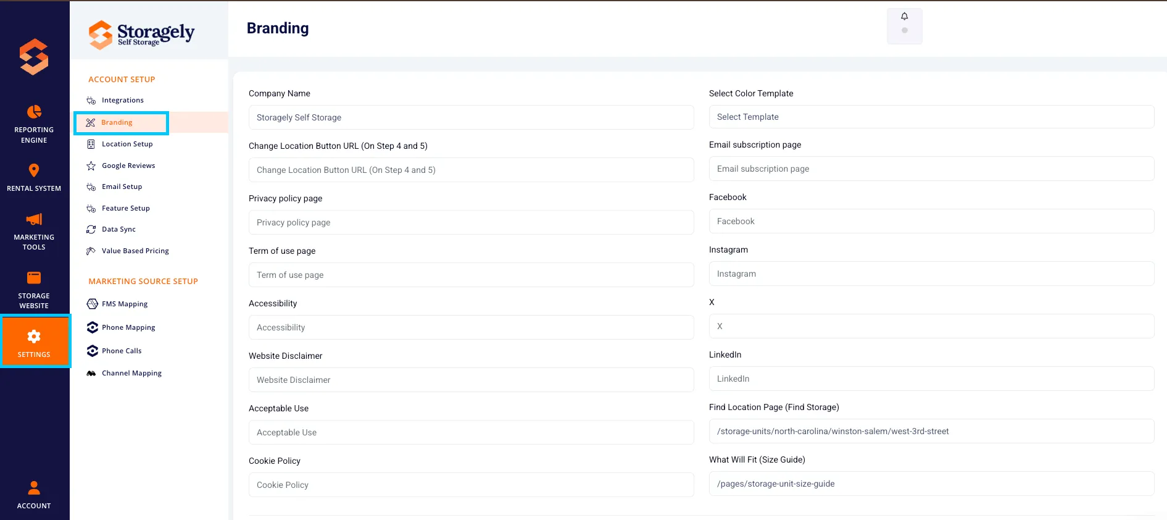Click the Cookie Policy field
The width and height of the screenshot is (1167, 520).
(x=471, y=485)
